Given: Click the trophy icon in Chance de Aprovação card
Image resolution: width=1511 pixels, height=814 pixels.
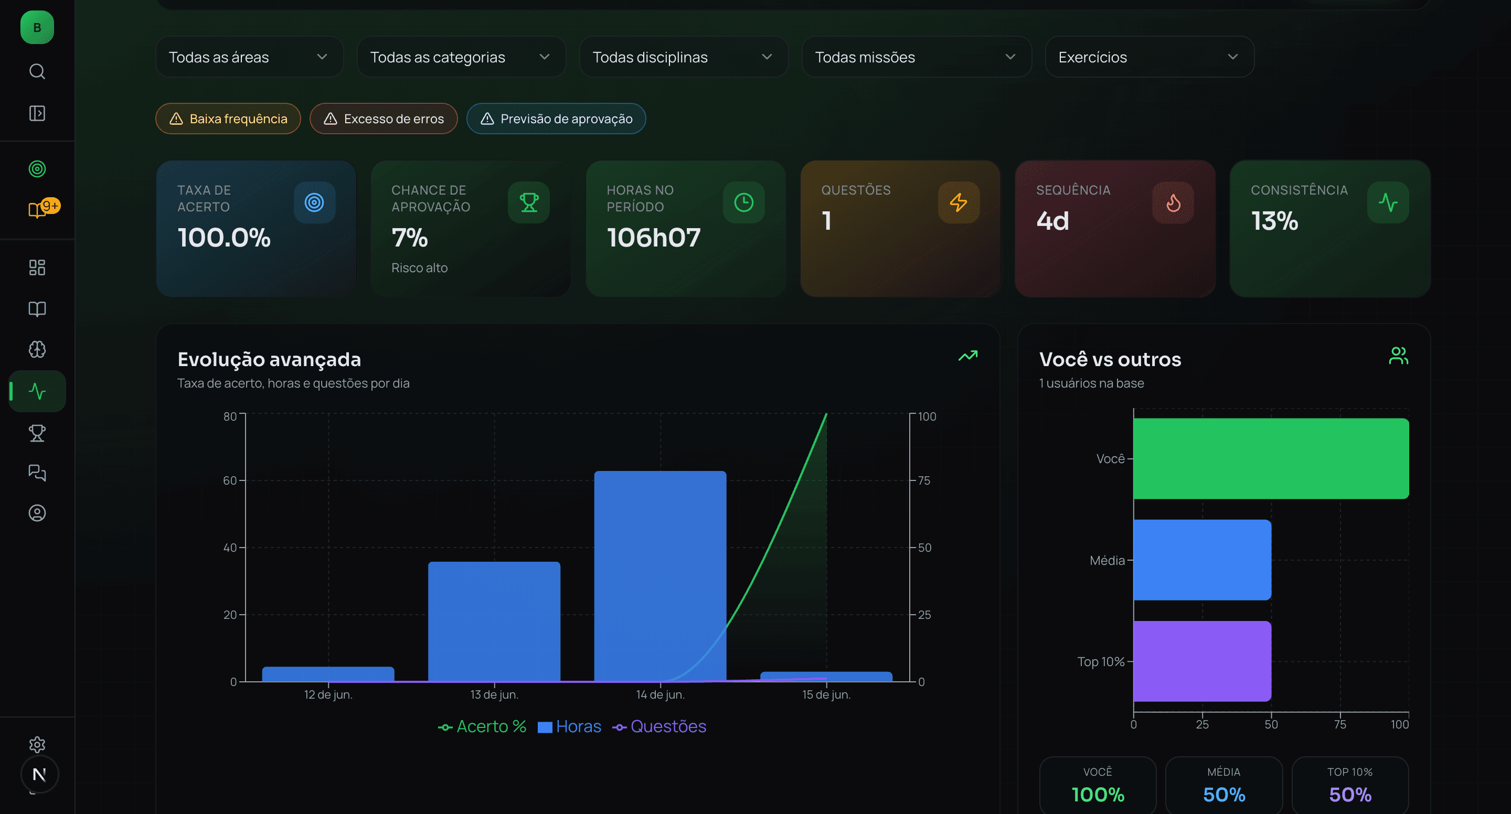Looking at the screenshot, I should tap(529, 203).
